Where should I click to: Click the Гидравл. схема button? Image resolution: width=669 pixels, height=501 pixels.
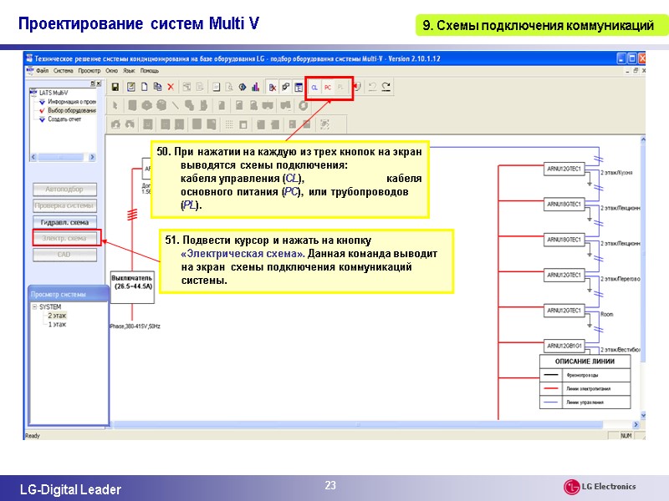pyautogui.click(x=64, y=222)
